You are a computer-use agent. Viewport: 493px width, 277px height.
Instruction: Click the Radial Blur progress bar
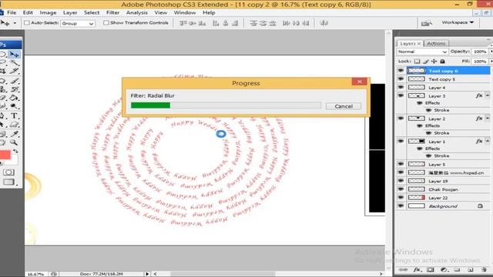point(226,105)
